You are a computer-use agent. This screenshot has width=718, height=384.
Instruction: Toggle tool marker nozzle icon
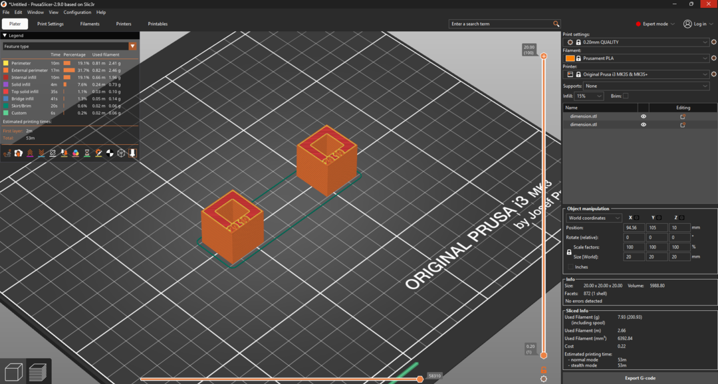pyautogui.click(x=132, y=153)
